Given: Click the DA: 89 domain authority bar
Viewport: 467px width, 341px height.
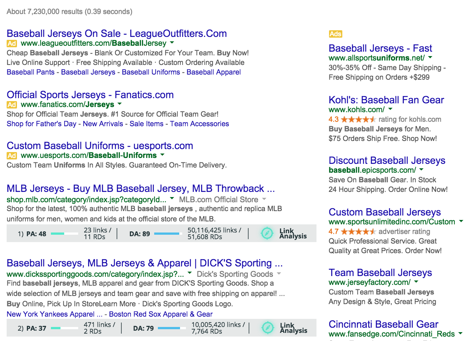Looking at the screenshot, I should tap(168, 234).
